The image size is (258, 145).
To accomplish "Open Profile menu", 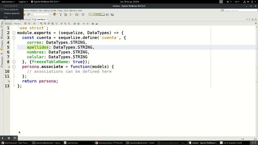I will (x=53, y=10).
